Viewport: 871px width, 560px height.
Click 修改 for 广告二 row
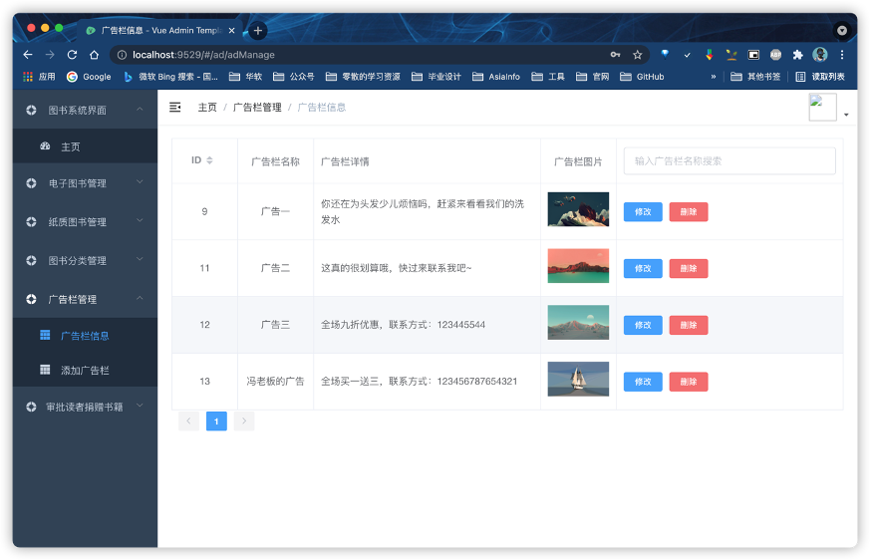(643, 268)
